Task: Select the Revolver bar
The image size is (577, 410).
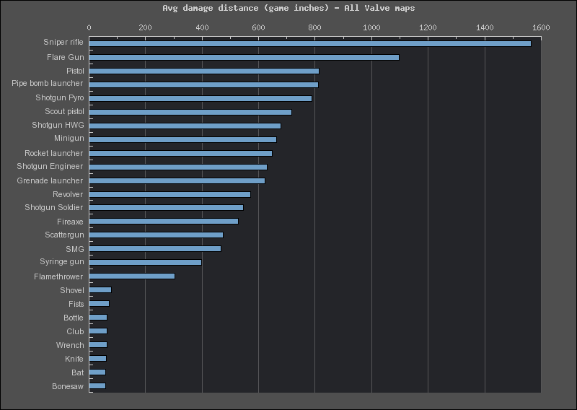Action: click(169, 194)
